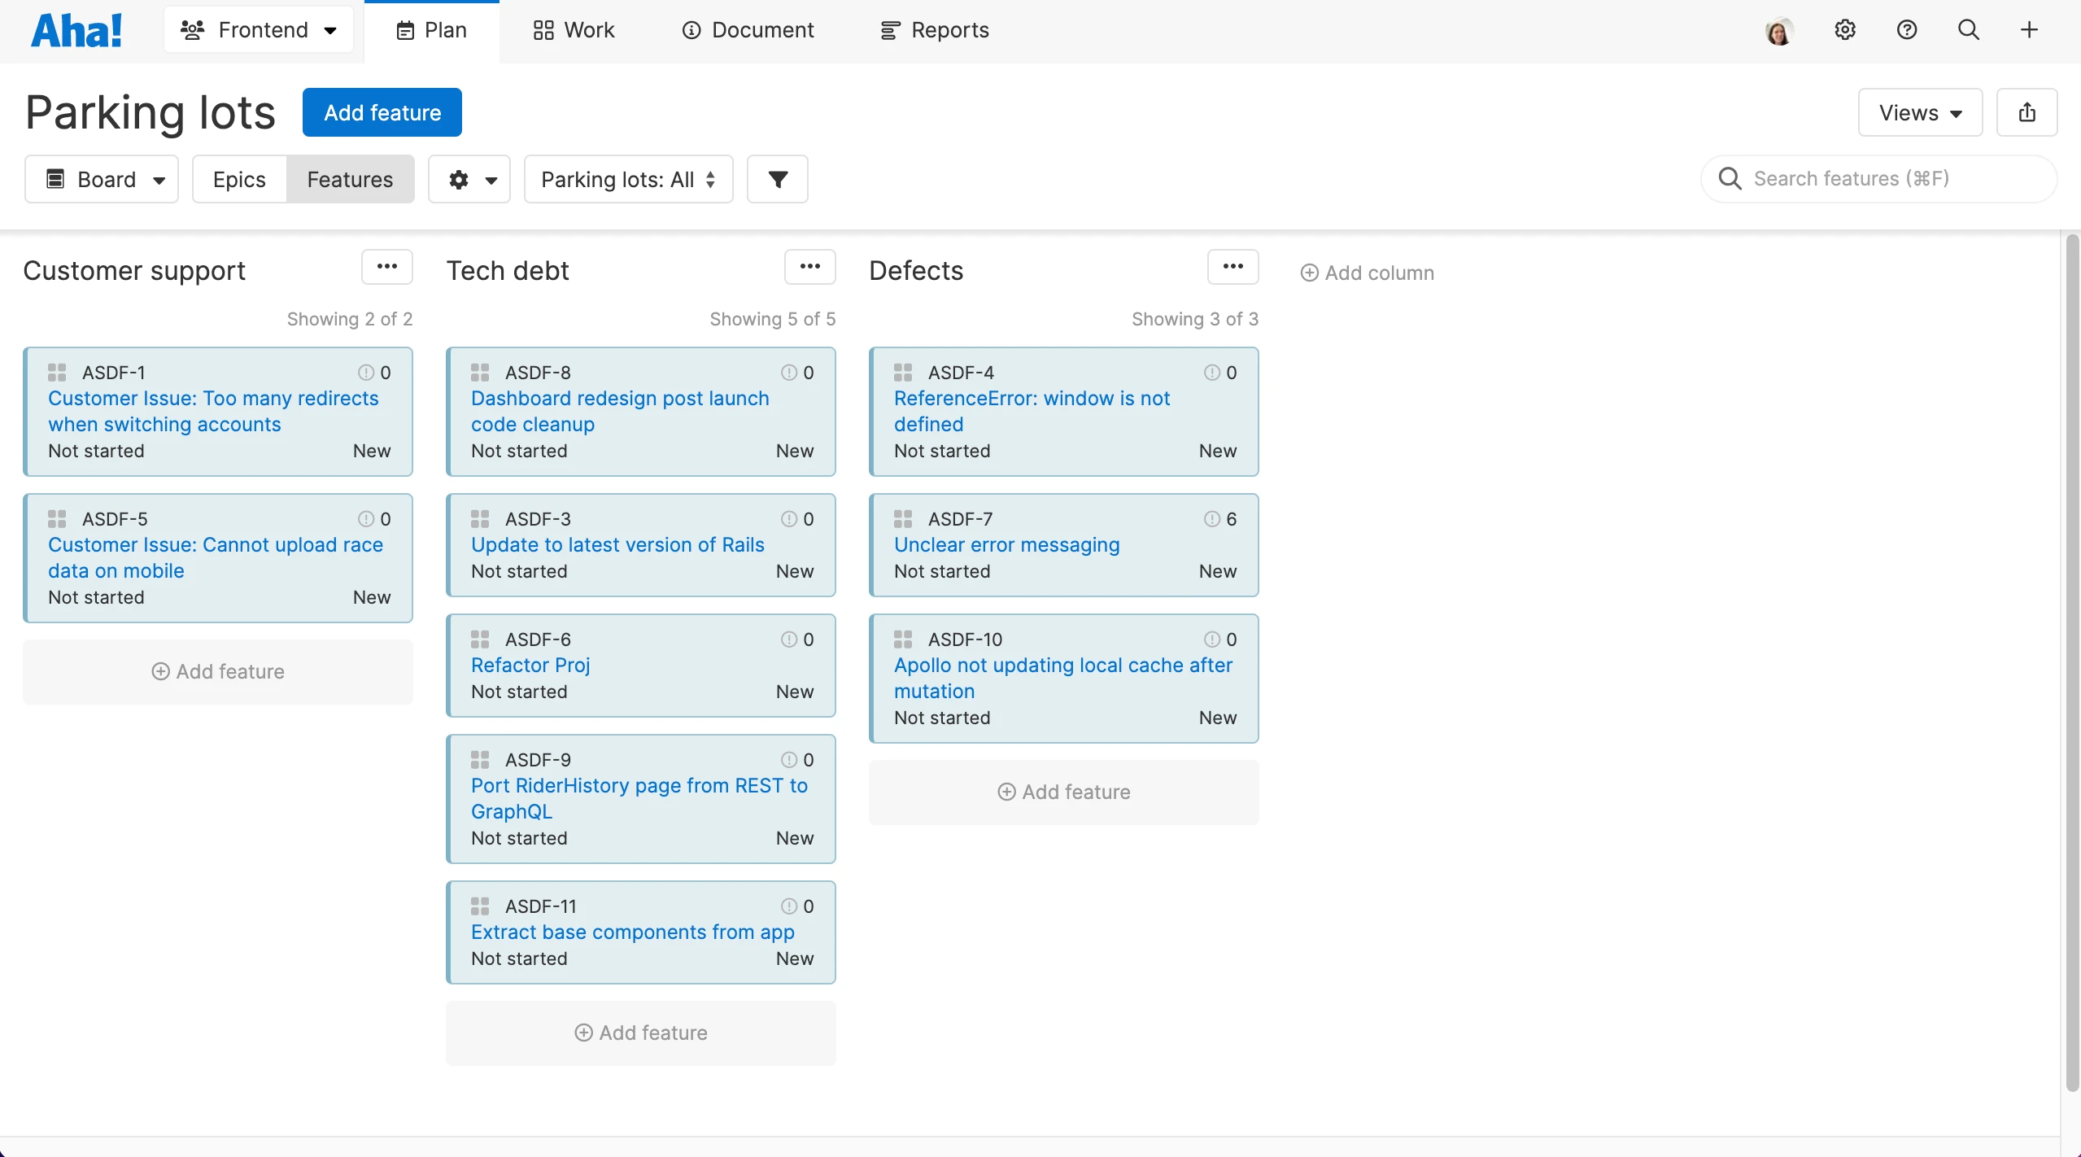Click the help question mark icon
The image size is (2081, 1157).
click(1906, 30)
